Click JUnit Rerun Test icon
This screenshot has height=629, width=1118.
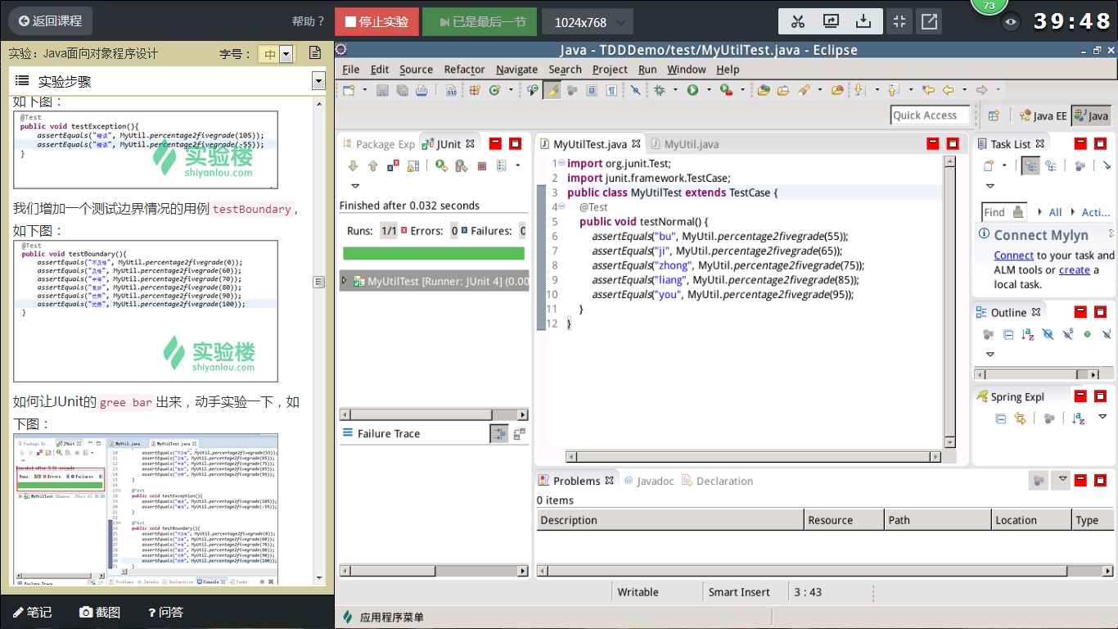click(442, 165)
